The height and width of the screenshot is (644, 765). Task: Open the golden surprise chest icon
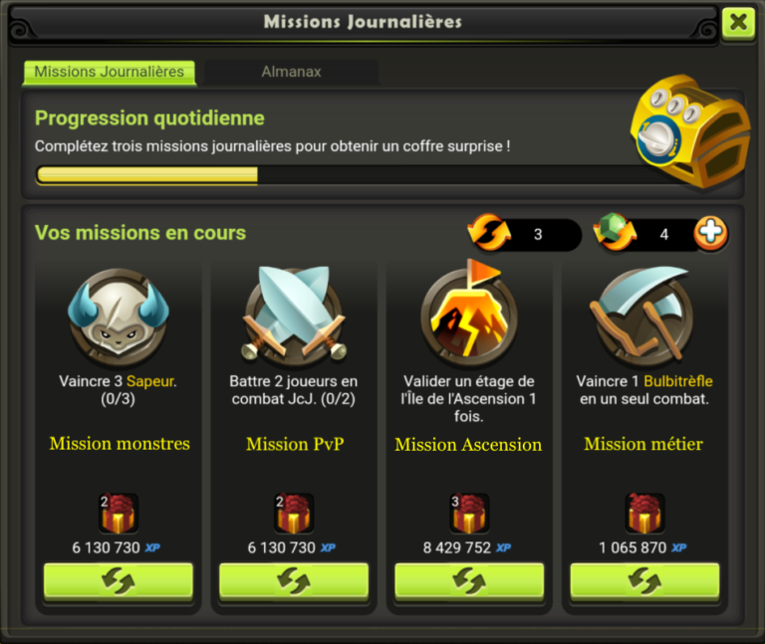point(690,130)
